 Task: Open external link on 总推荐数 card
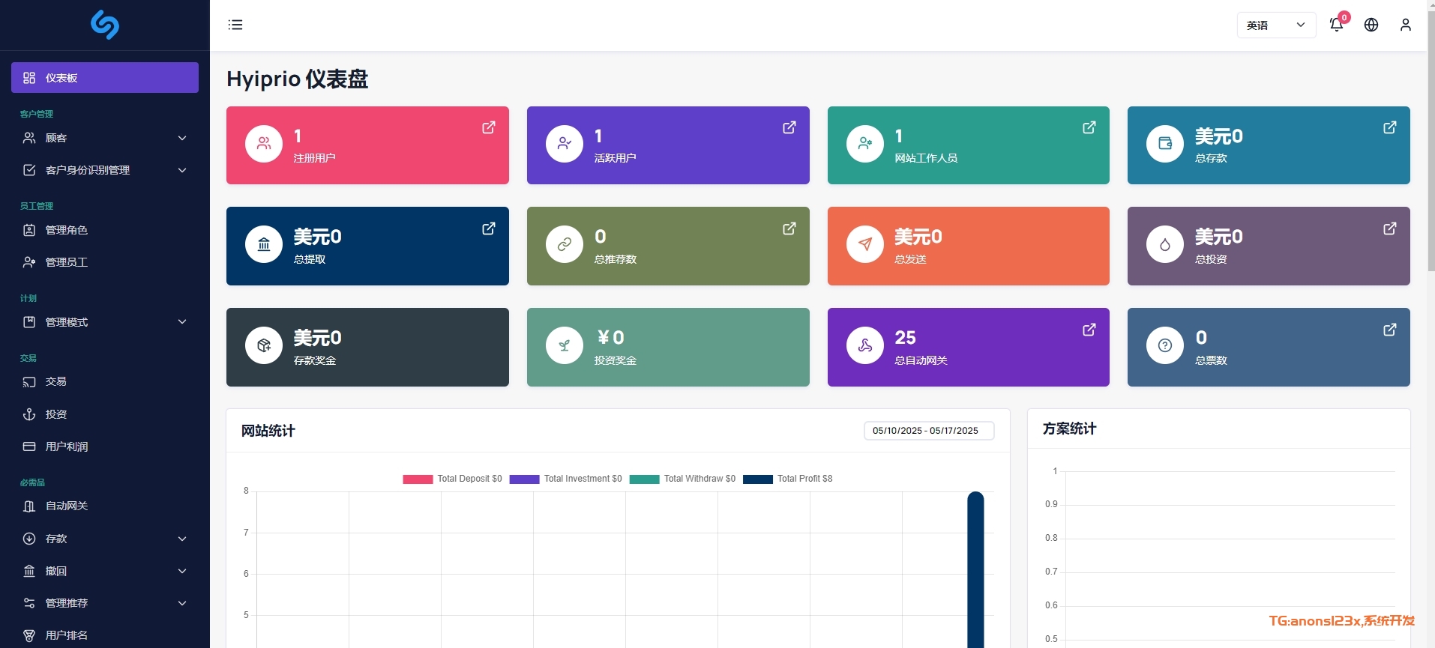coord(789,228)
